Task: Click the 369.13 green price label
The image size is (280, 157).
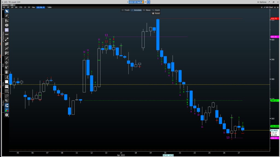Action: coord(274,101)
